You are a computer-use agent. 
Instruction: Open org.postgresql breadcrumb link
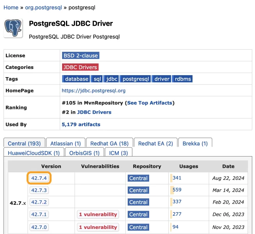tap(43, 7)
